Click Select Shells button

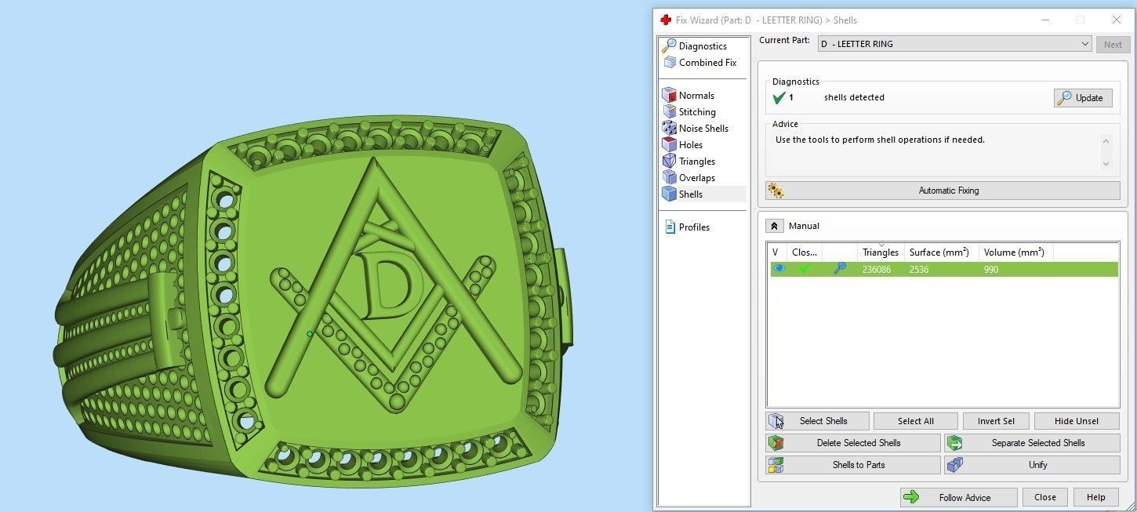click(x=818, y=421)
